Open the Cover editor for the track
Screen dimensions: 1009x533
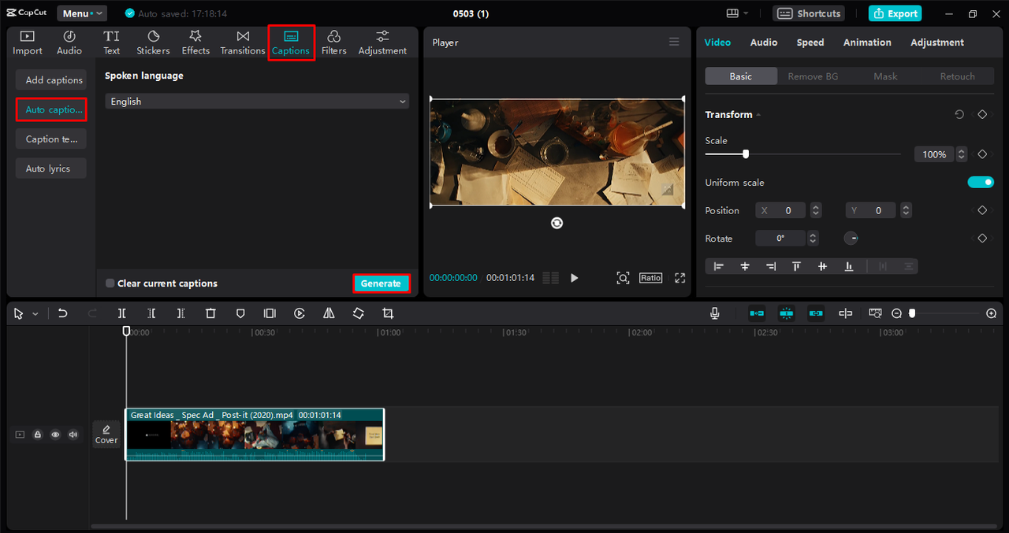point(106,434)
